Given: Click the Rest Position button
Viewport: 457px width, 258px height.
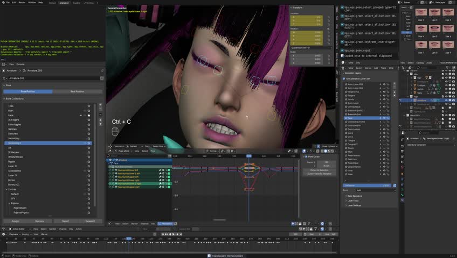Looking at the screenshot, I should [x=78, y=91].
